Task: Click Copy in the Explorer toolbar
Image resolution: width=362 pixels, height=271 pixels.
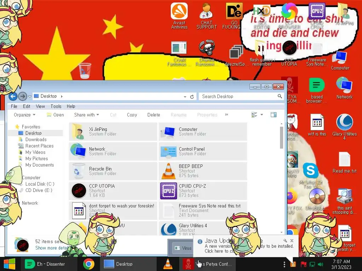Action: 132,115
